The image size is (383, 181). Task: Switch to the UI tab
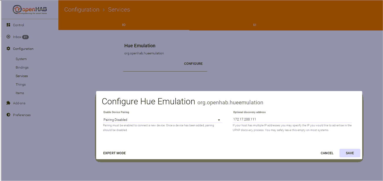[255, 25]
